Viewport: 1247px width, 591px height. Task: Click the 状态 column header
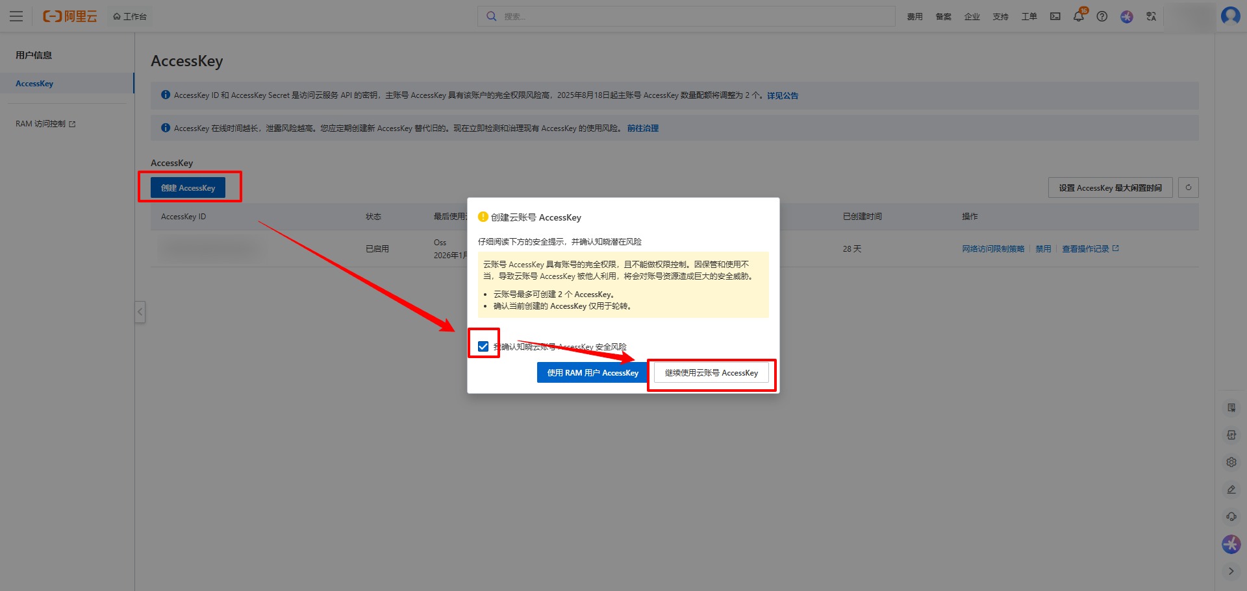[x=373, y=217]
